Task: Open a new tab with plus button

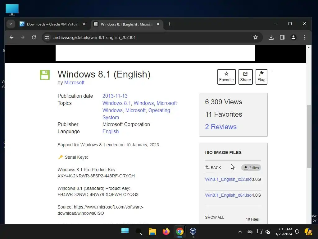Action: coord(169,24)
